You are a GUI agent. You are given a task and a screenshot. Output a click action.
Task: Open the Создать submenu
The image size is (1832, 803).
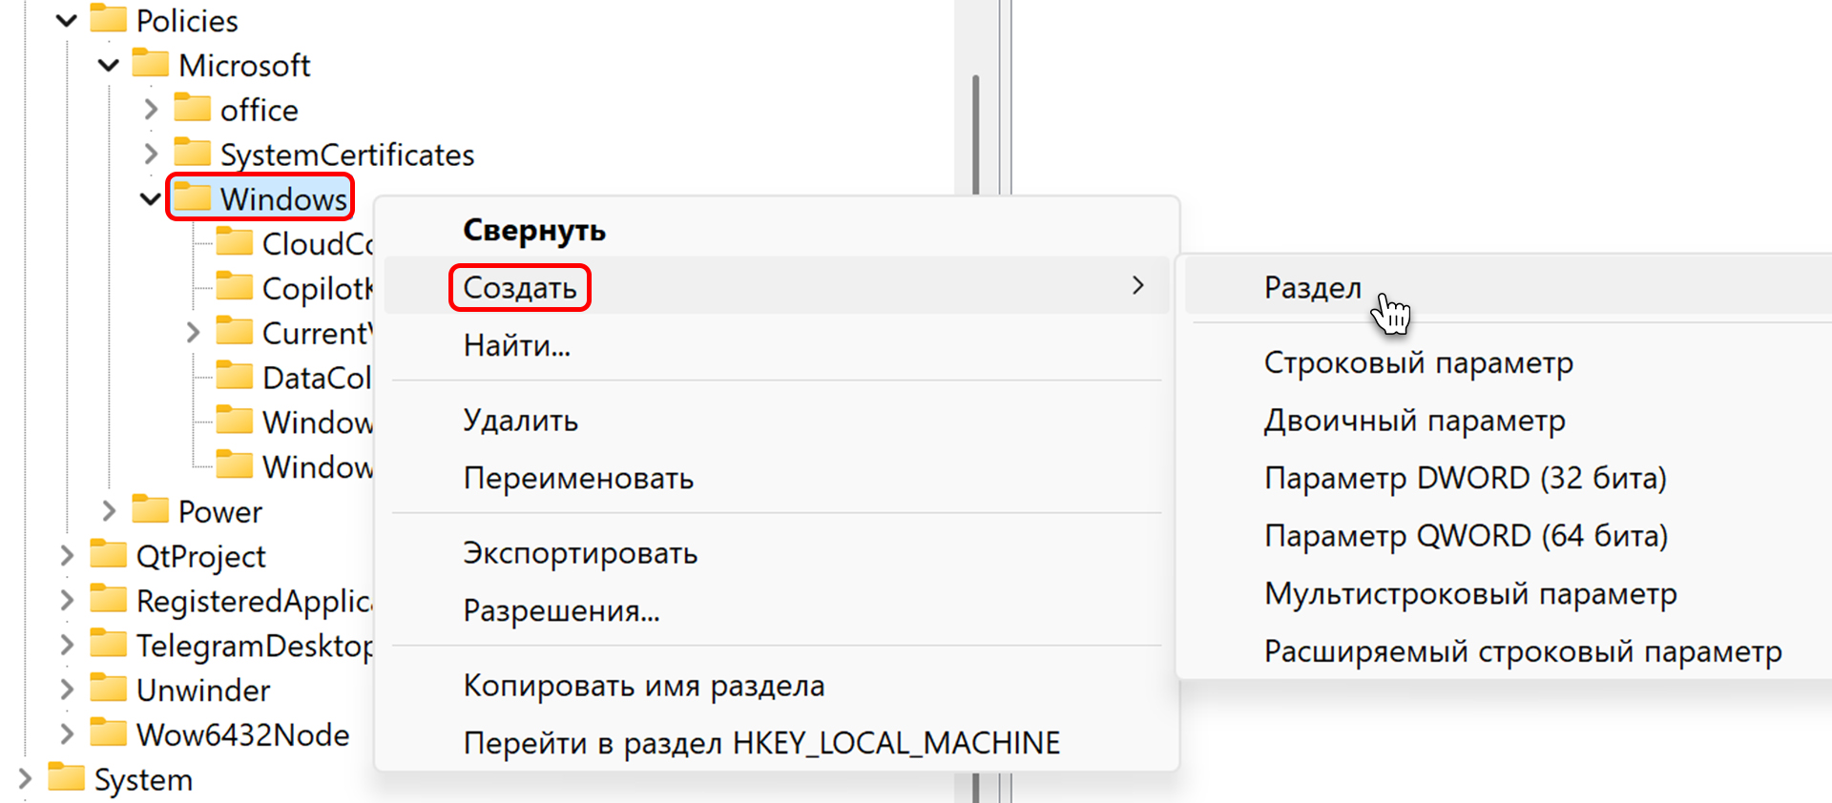point(520,287)
